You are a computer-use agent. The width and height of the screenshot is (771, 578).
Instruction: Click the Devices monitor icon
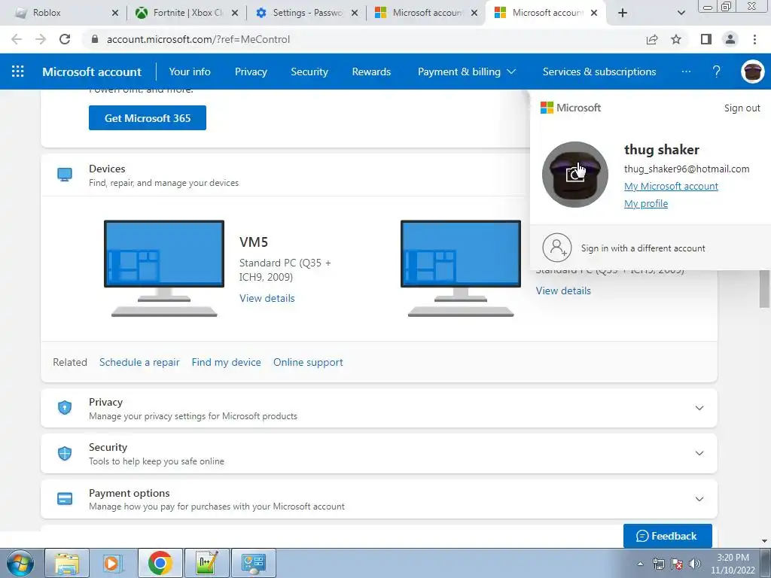pos(65,175)
